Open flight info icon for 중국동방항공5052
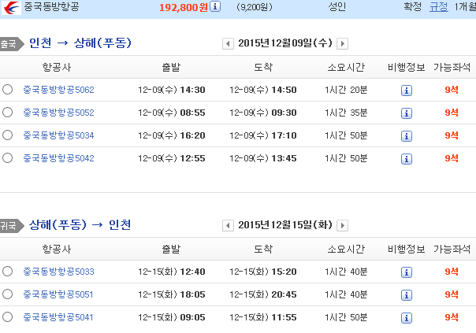The image size is (476, 333). 407,113
